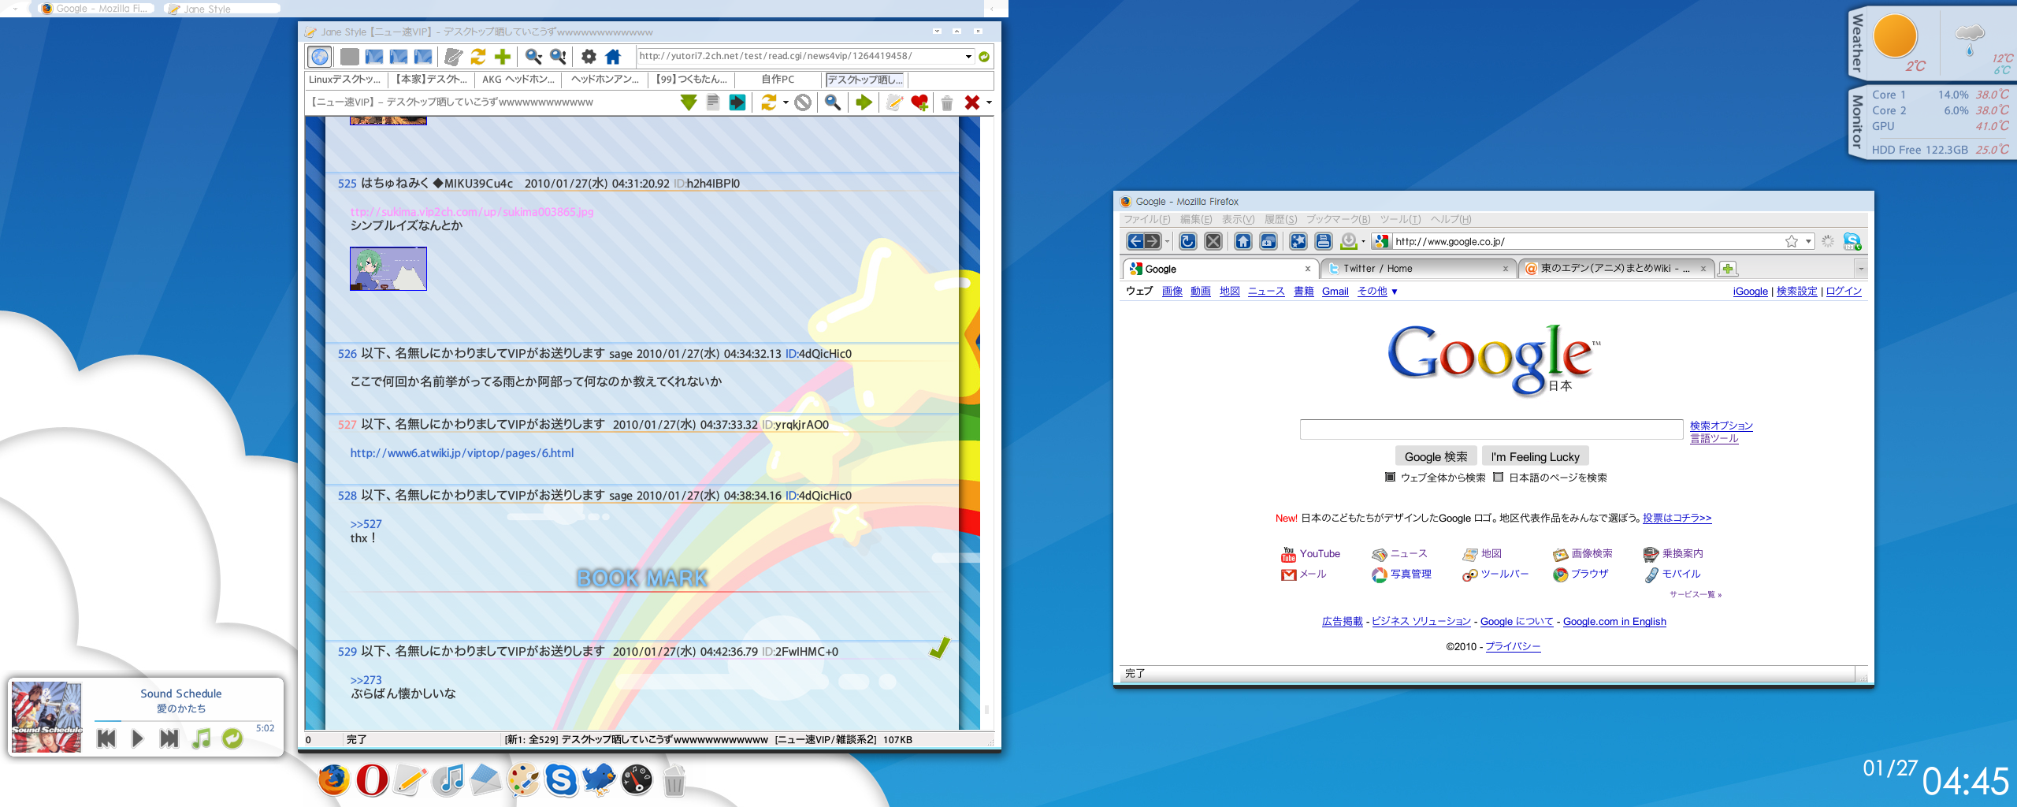Click the Firefox downloads icon

[1348, 241]
